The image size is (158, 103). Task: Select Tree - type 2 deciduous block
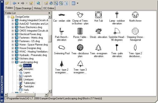click(x=135, y=51)
